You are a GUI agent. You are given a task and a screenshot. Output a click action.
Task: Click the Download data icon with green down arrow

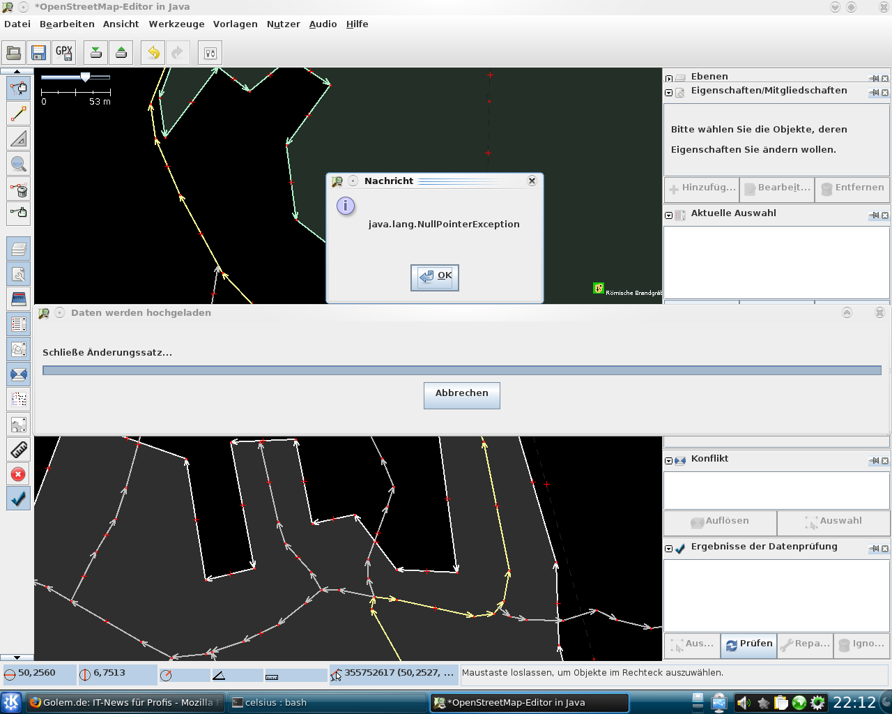pyautogui.click(x=96, y=53)
